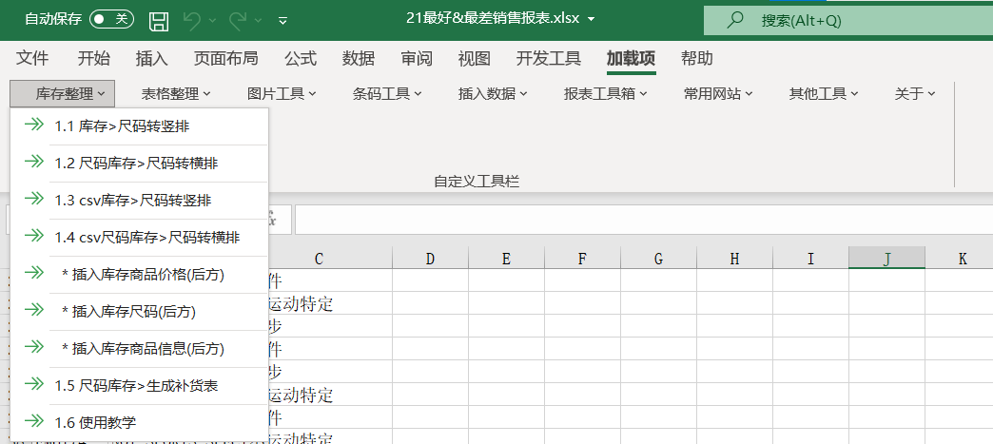Click the filename dropdown arrow in title bar
This screenshot has width=993, height=444.
coord(592,19)
